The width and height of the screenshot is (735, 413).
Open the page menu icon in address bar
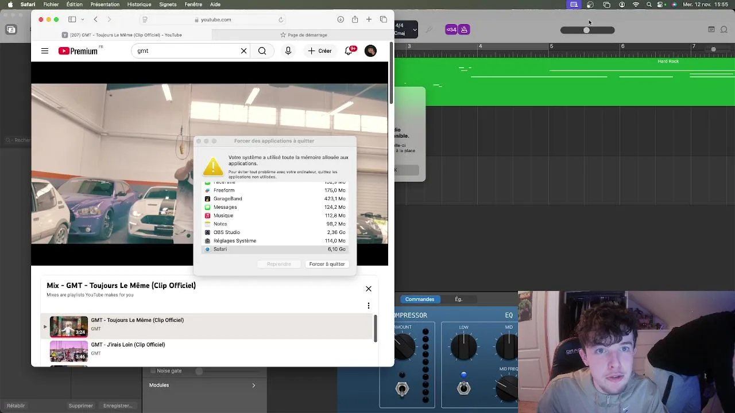tap(145, 20)
